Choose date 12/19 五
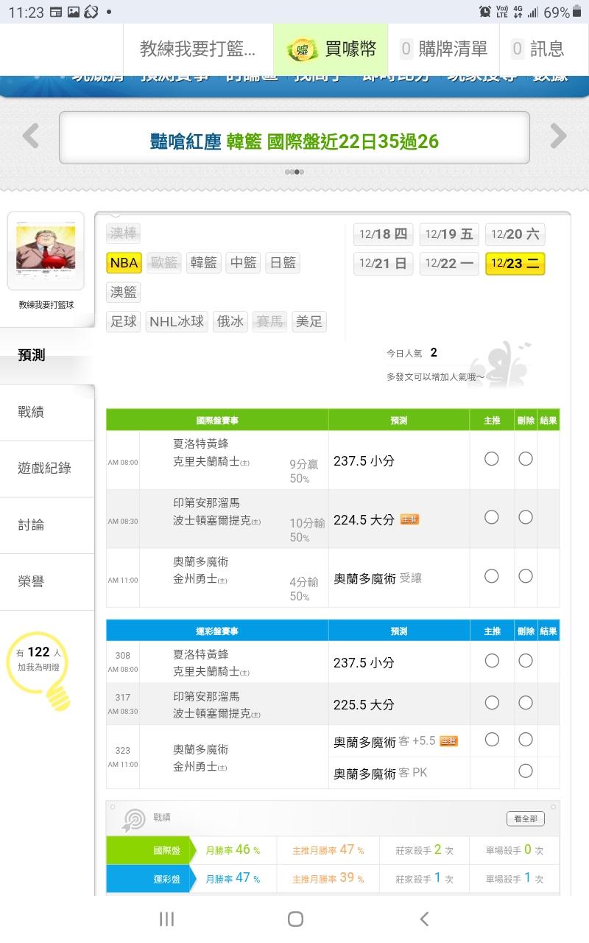589x943 pixels. (x=449, y=234)
